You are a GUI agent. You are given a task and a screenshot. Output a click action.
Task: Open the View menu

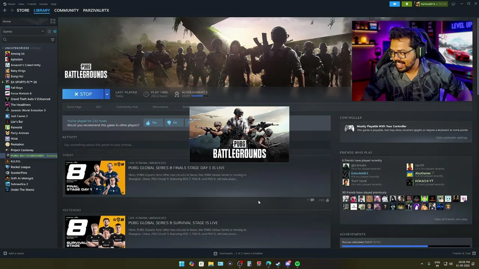click(x=21, y=4)
